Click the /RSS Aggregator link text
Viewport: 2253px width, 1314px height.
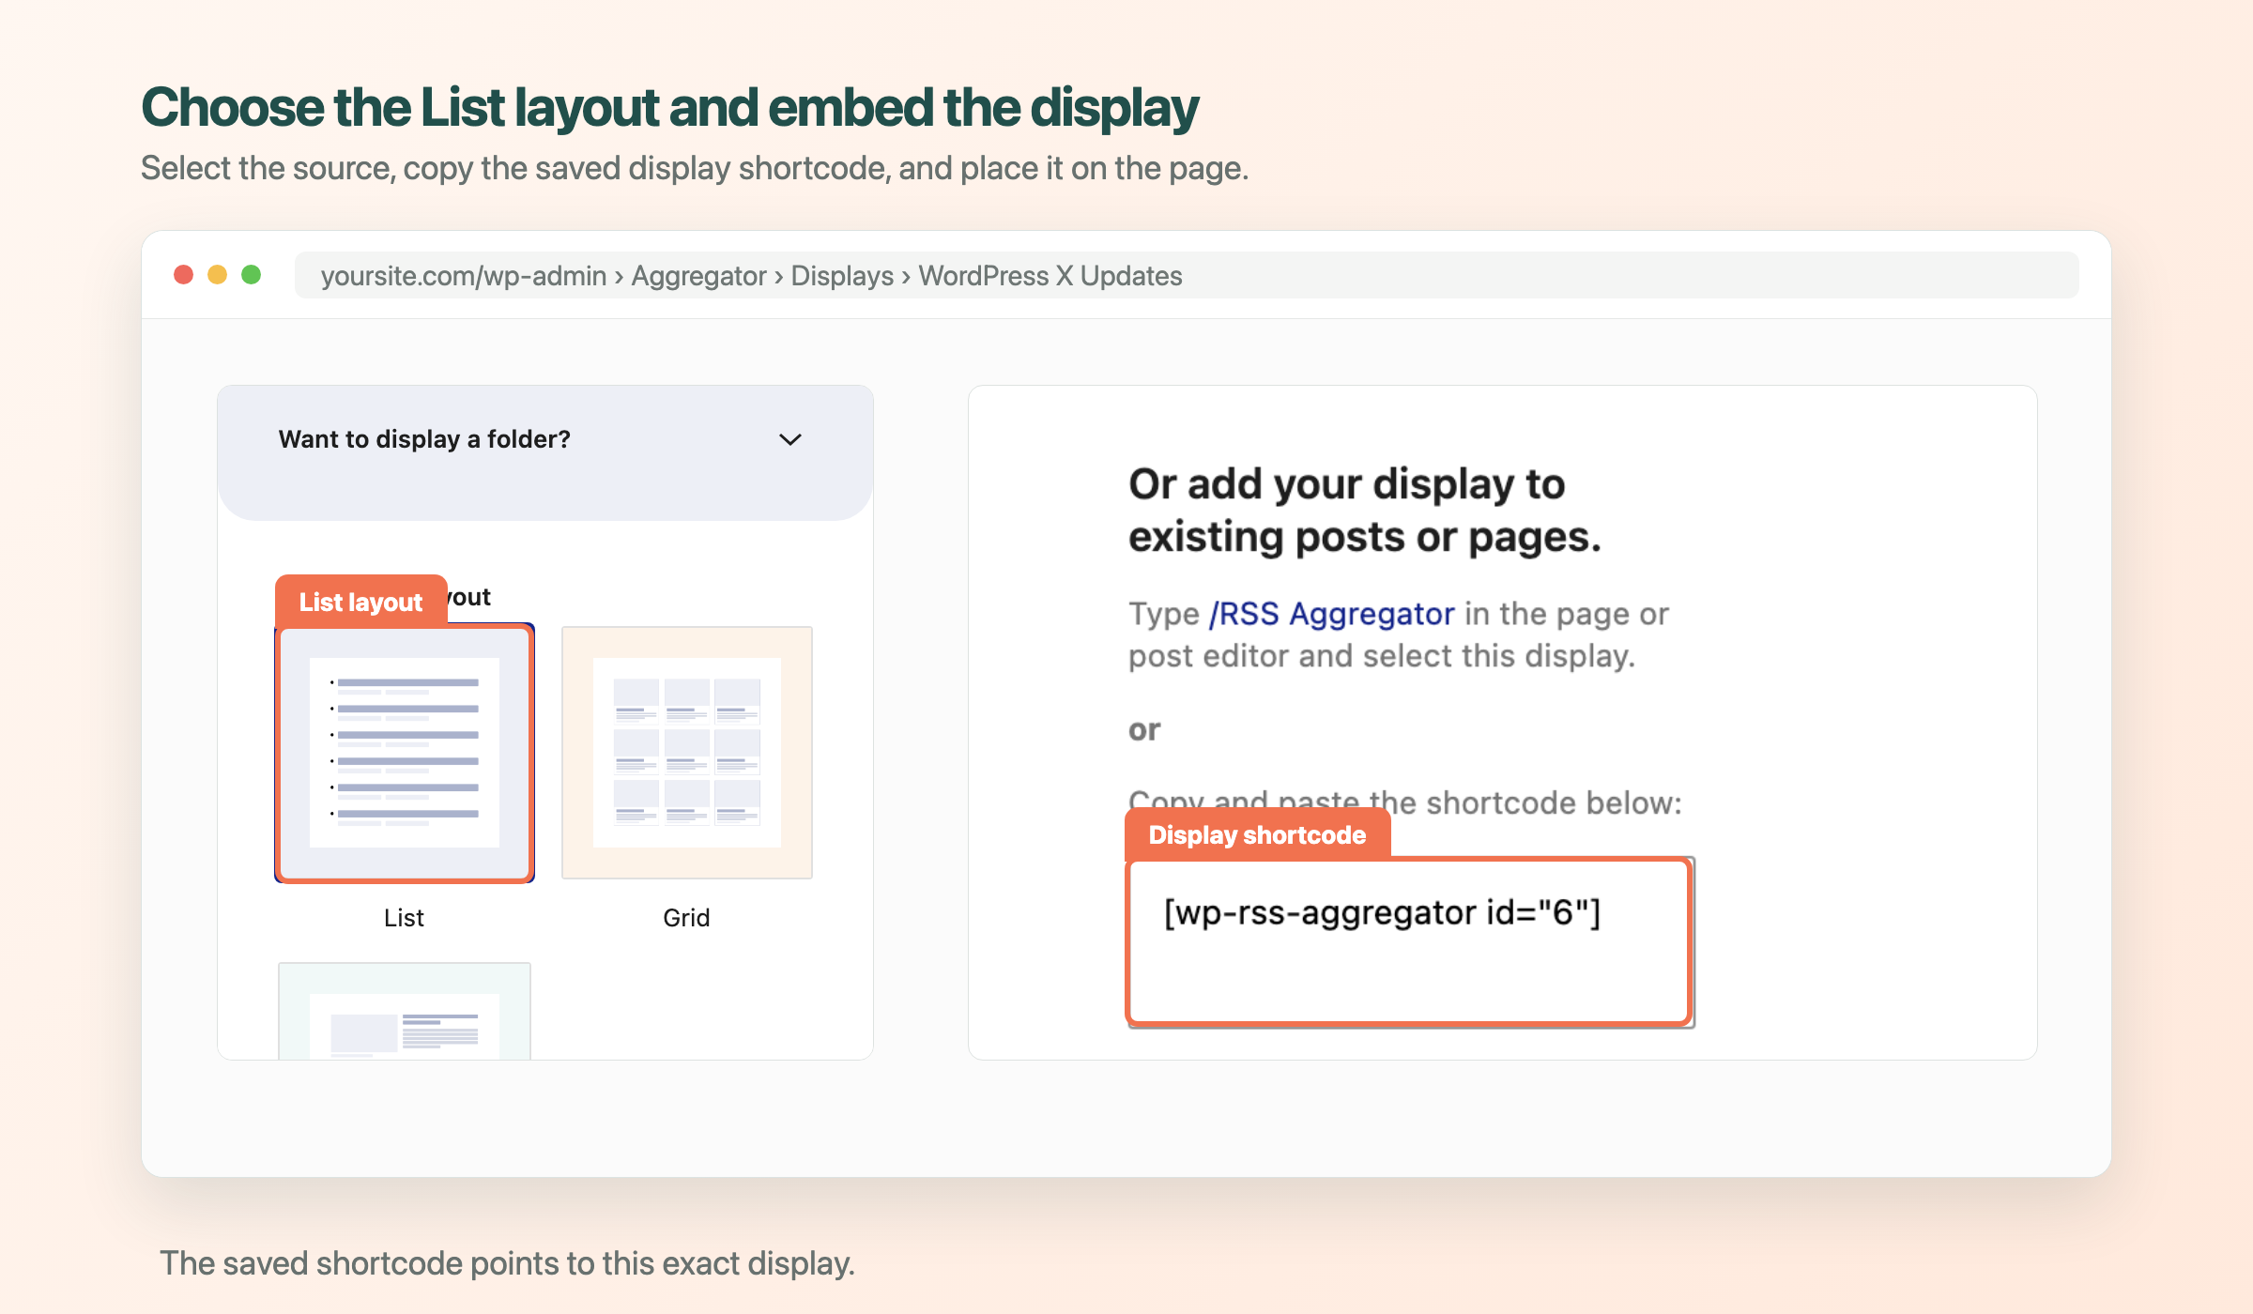(1331, 614)
